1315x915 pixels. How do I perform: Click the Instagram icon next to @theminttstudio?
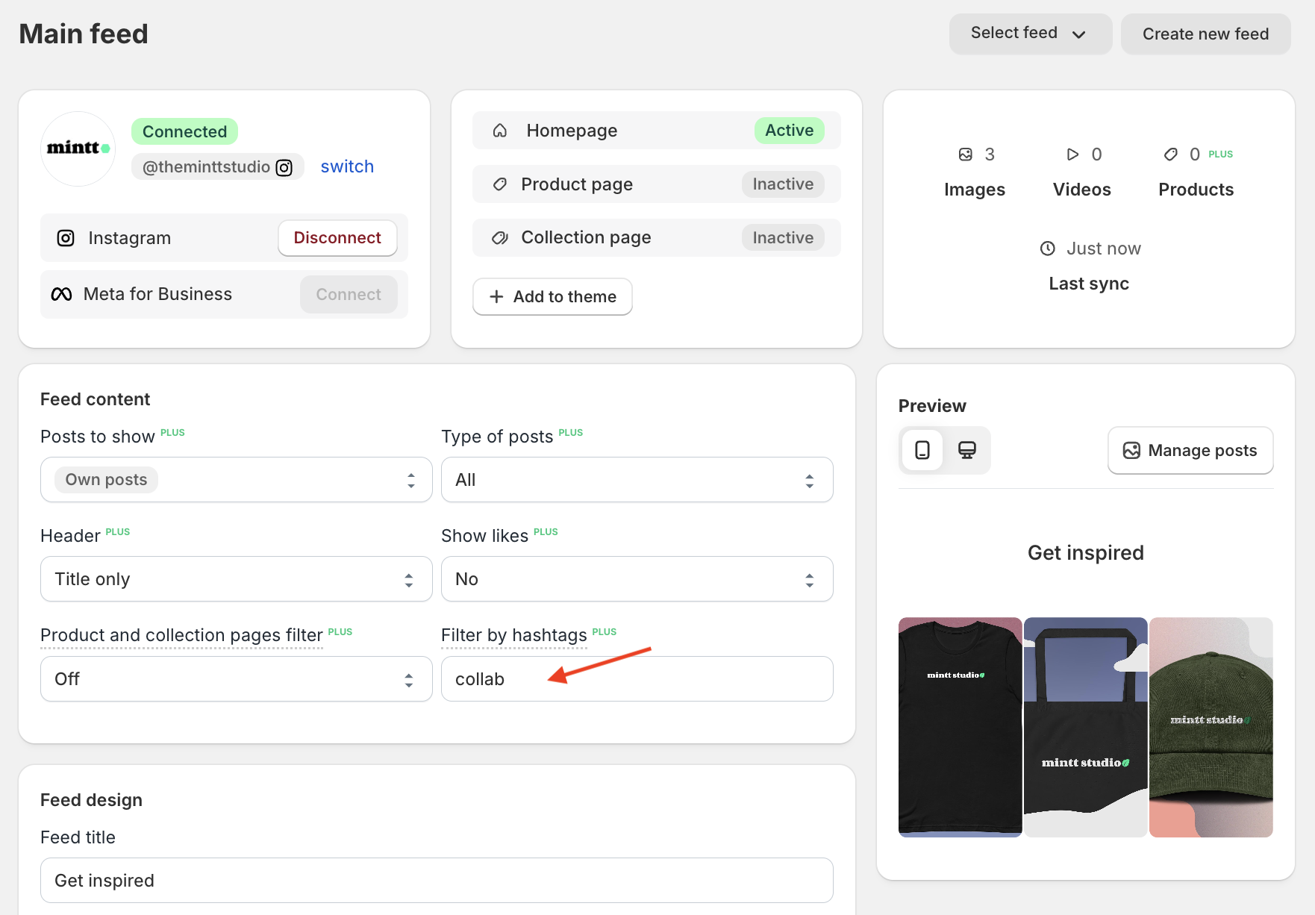(284, 166)
